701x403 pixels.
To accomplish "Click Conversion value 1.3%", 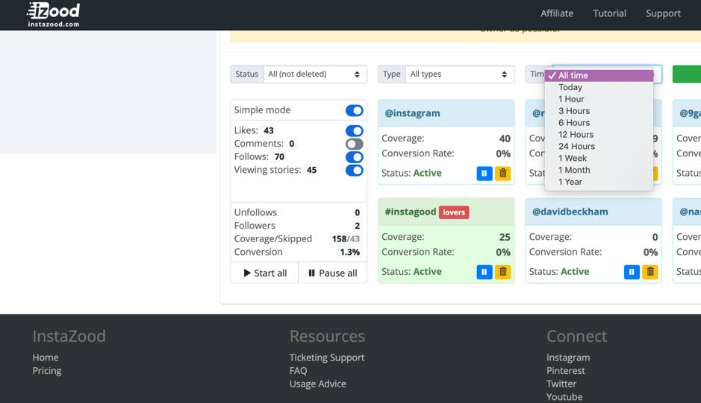I will [349, 252].
